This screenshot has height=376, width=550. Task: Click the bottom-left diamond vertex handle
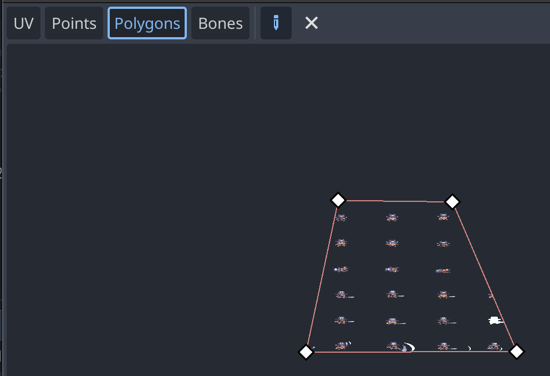pos(307,351)
